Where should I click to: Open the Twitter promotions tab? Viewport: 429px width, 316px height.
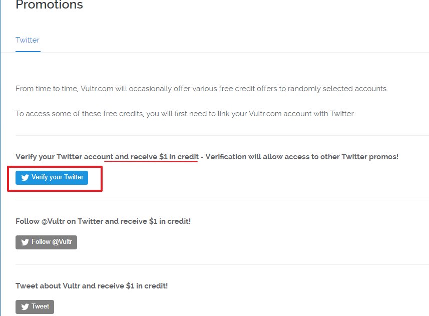28,40
